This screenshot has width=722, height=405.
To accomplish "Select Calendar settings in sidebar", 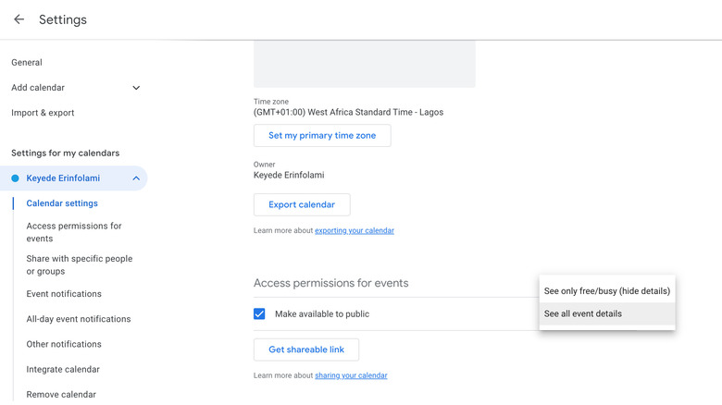I will click(62, 203).
